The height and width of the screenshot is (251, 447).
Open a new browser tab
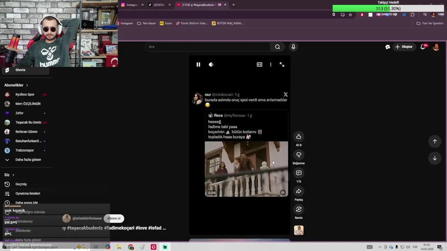(x=234, y=5)
